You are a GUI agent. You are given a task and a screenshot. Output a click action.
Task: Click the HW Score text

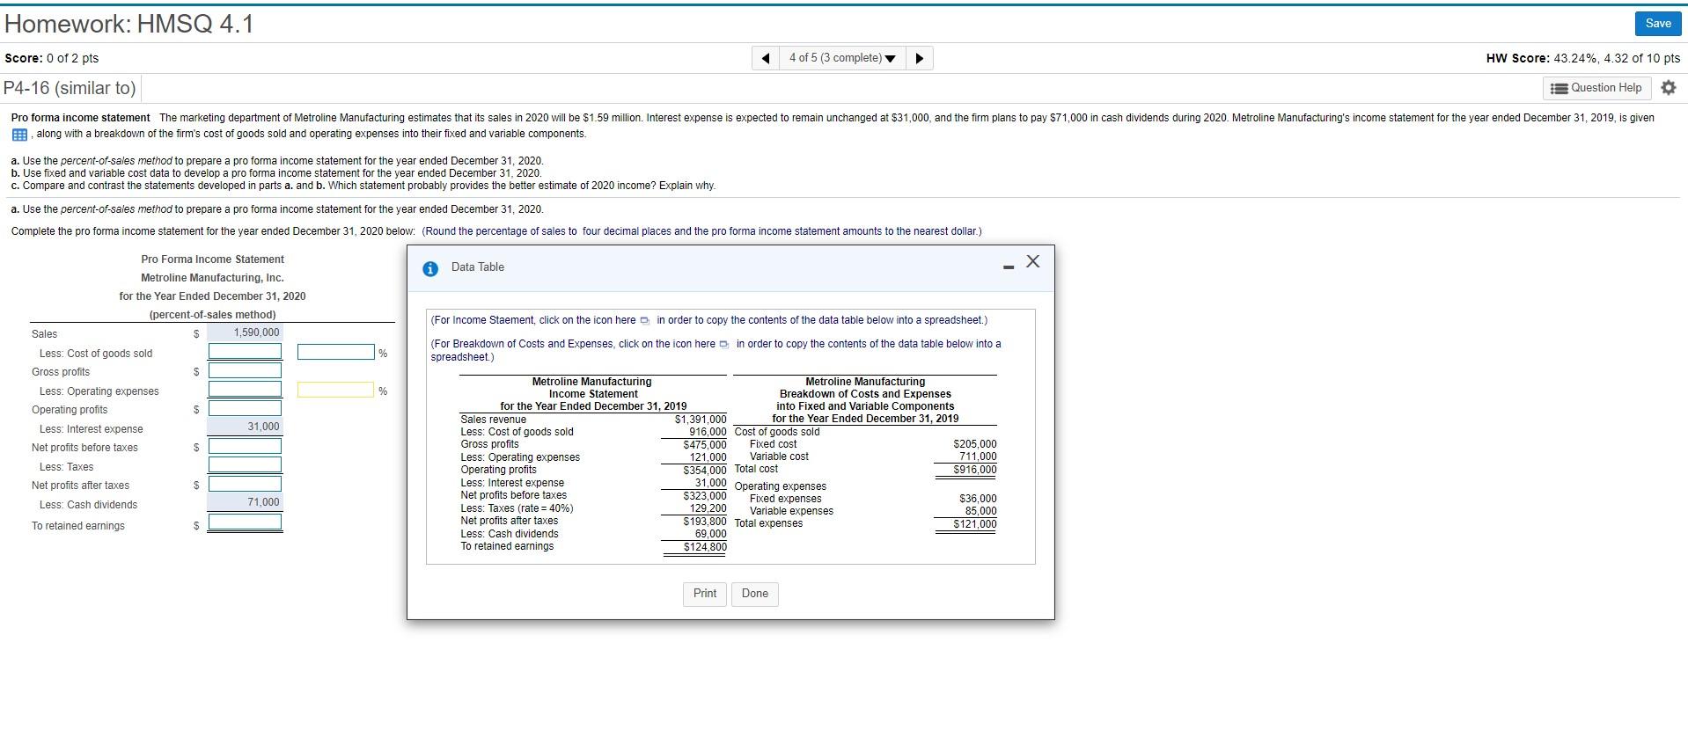[x=1582, y=58]
